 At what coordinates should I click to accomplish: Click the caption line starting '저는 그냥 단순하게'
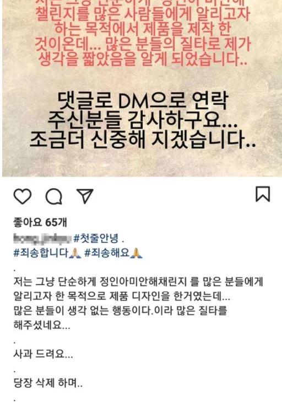click(x=138, y=282)
